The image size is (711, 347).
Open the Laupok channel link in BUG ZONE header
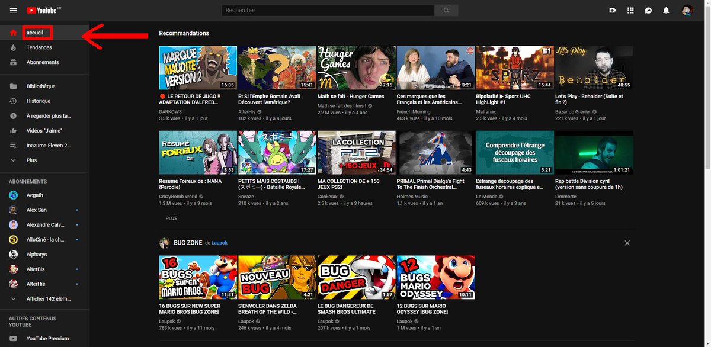(219, 243)
